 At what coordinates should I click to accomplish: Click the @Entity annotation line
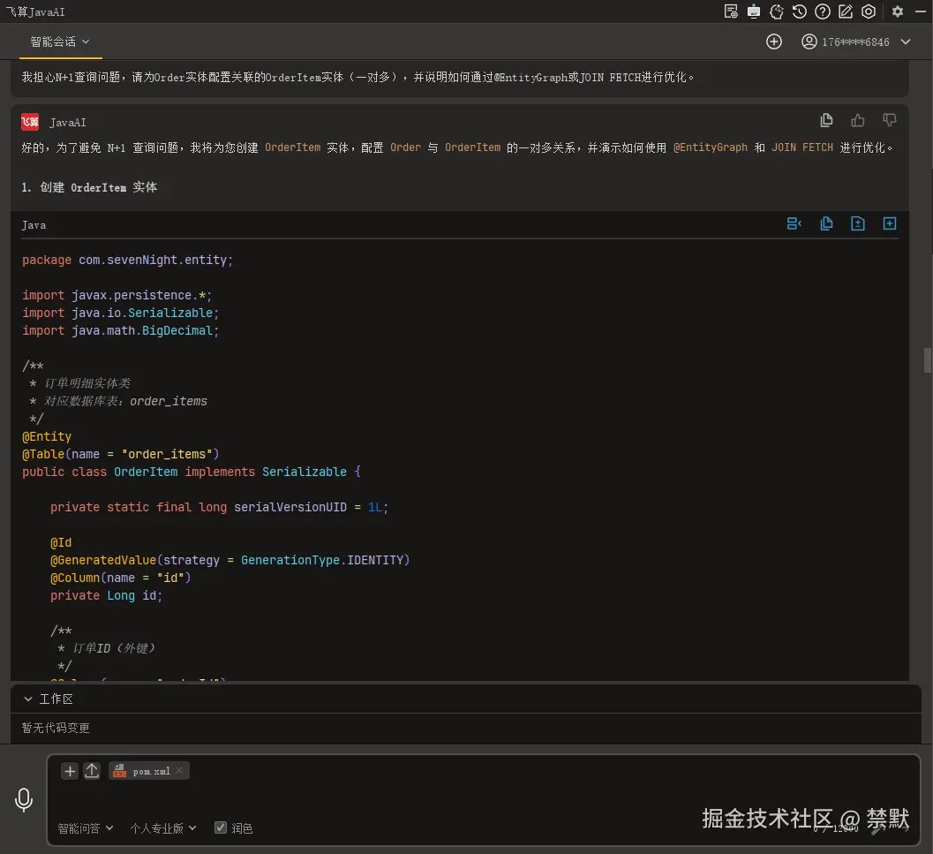coord(47,436)
